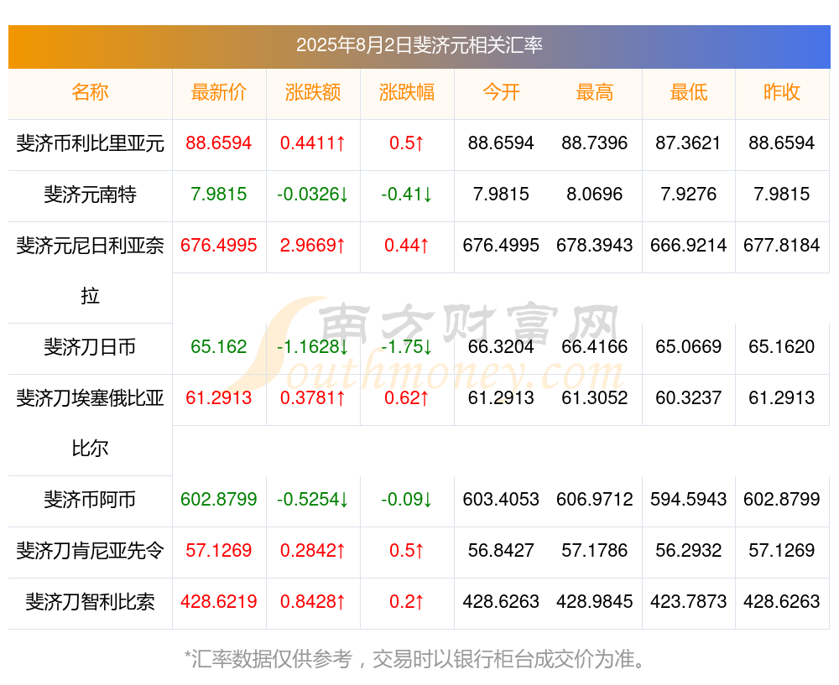Click high value 57.1786
Viewport: 839px width, 685px height.
[595, 550]
